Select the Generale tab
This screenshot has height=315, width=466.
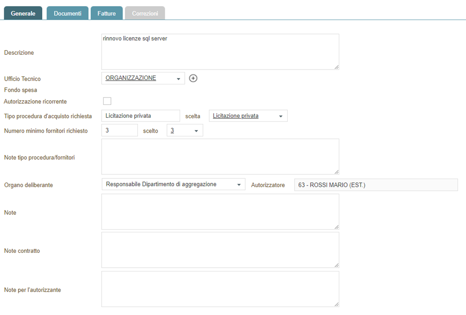click(23, 13)
